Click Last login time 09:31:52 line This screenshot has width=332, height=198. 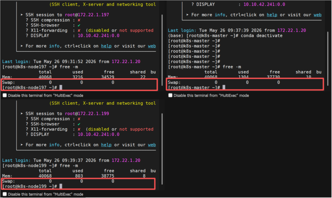[x=71, y=61]
